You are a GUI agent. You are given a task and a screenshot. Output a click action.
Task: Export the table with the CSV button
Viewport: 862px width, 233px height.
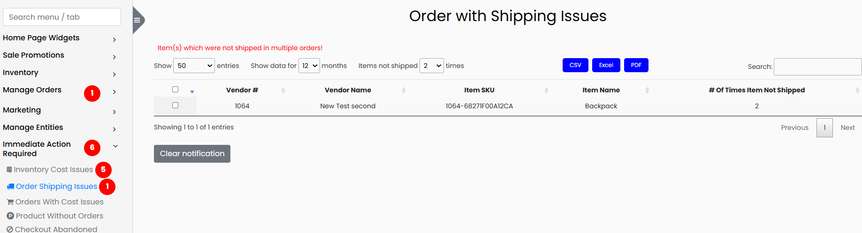575,65
